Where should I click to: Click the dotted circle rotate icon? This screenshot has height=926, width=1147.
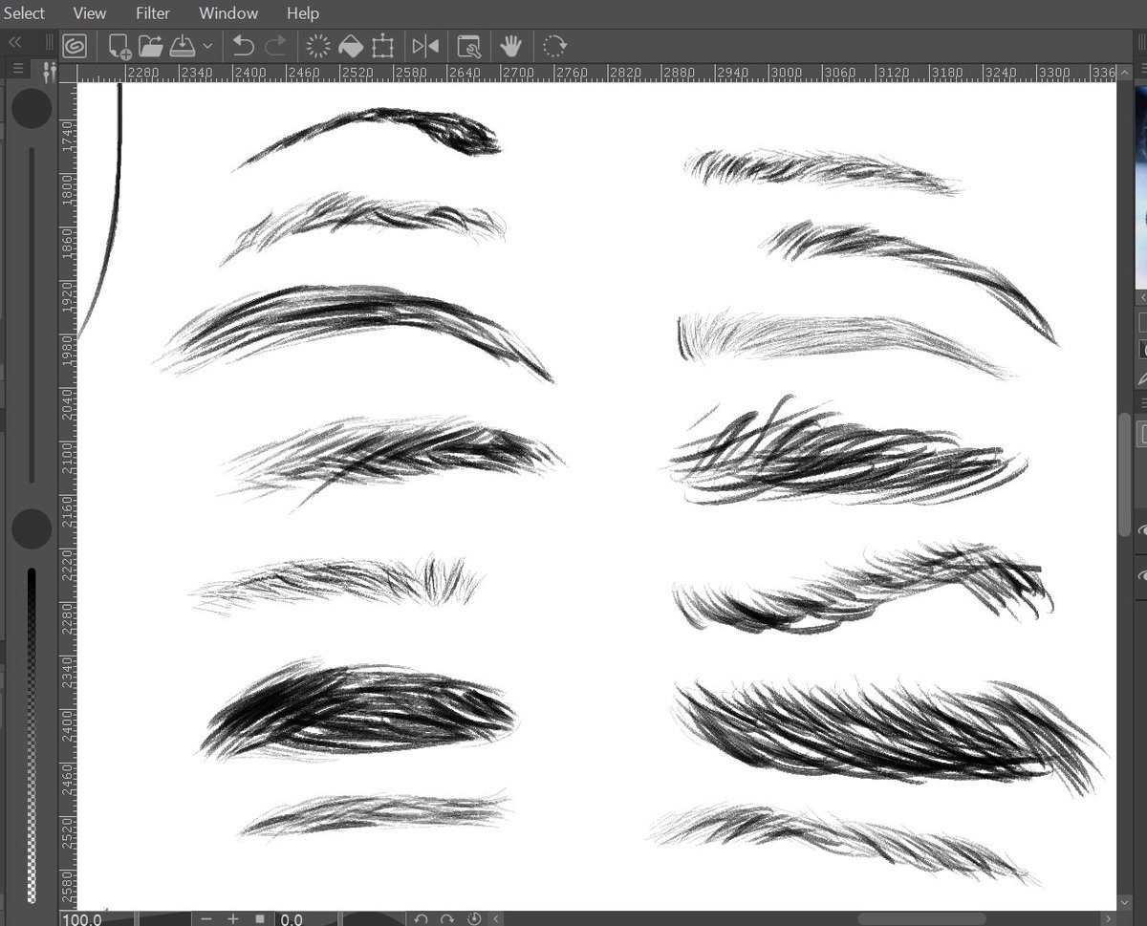pyautogui.click(x=554, y=46)
